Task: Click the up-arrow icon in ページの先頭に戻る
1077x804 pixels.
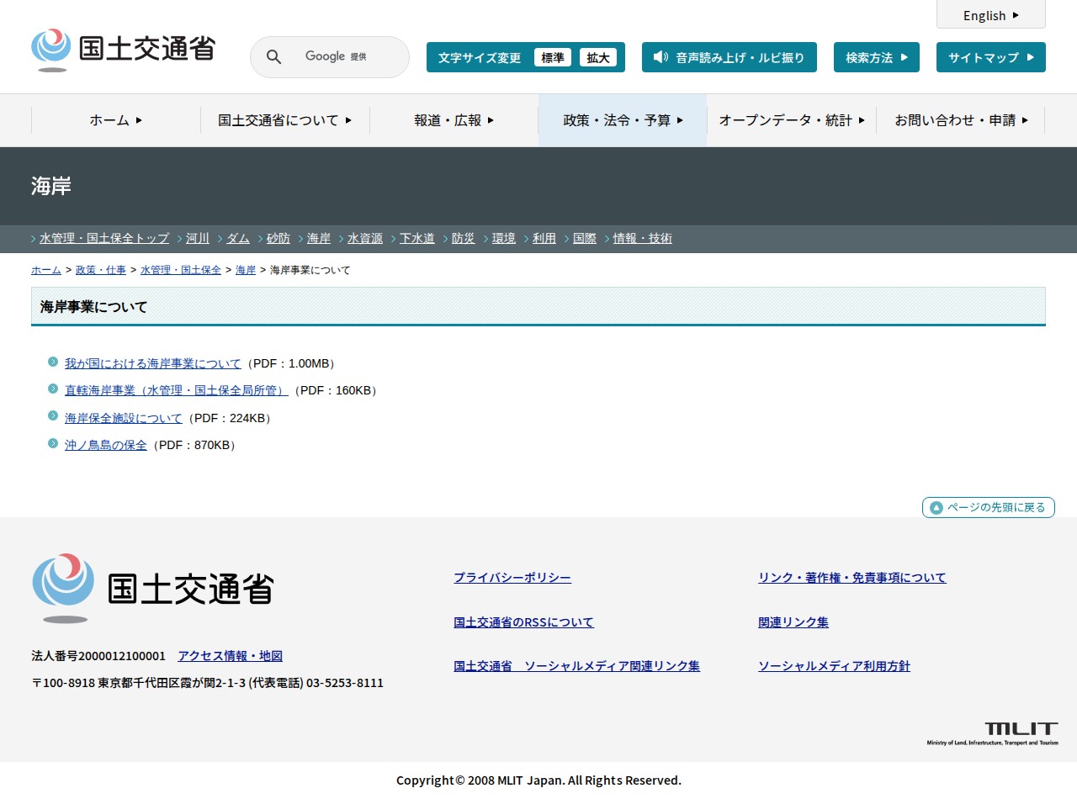Action: pos(936,508)
